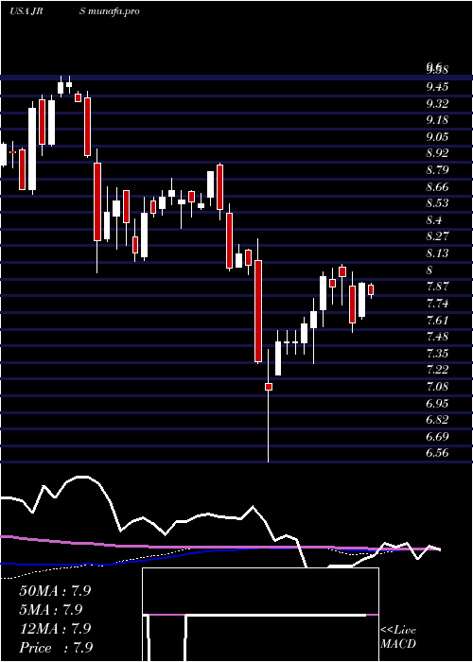Click the 8.92 price axis label
Viewport: 473px width, 662px height.
pos(437,153)
